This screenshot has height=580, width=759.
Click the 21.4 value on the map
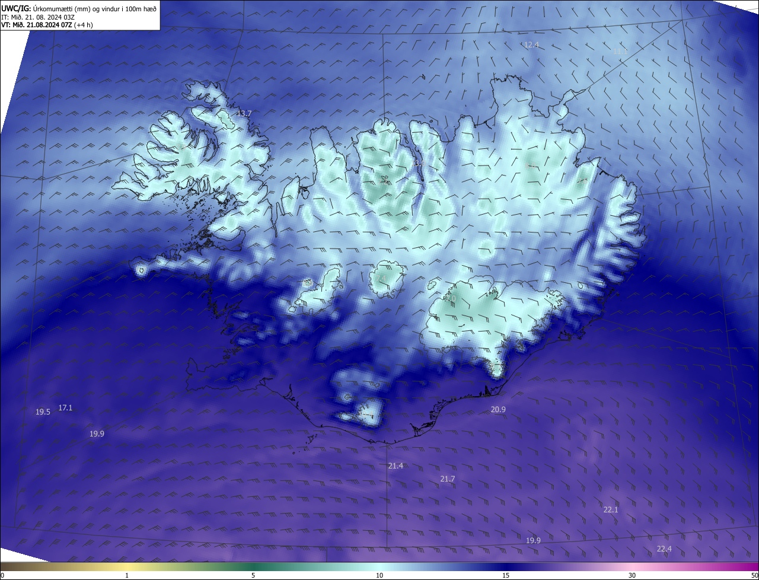click(396, 466)
